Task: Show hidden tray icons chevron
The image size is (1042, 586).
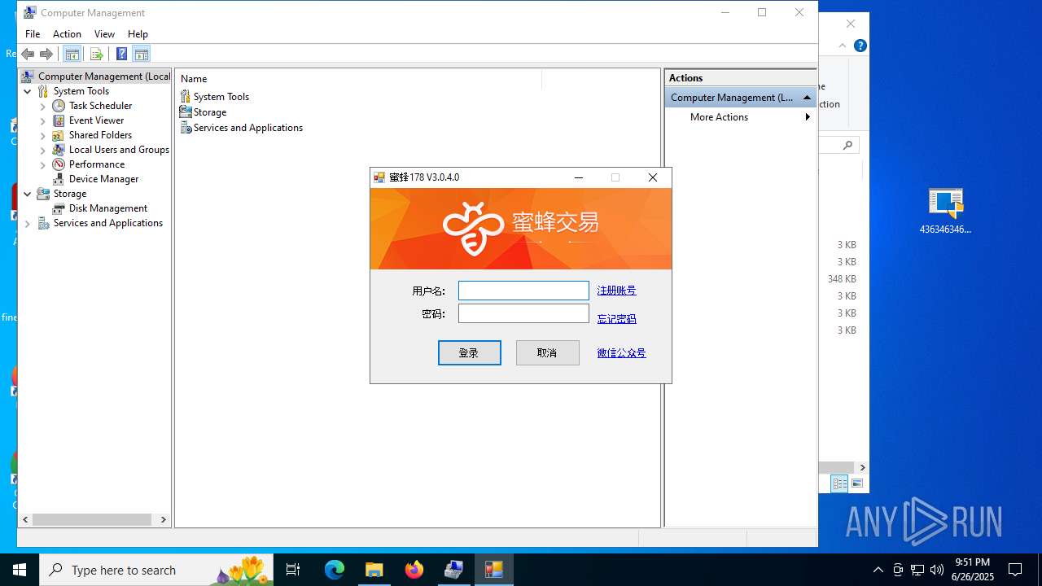Action: tap(878, 570)
